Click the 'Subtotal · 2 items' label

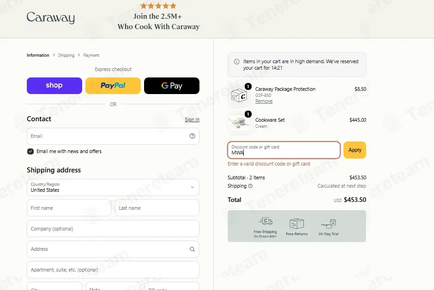[246, 178]
